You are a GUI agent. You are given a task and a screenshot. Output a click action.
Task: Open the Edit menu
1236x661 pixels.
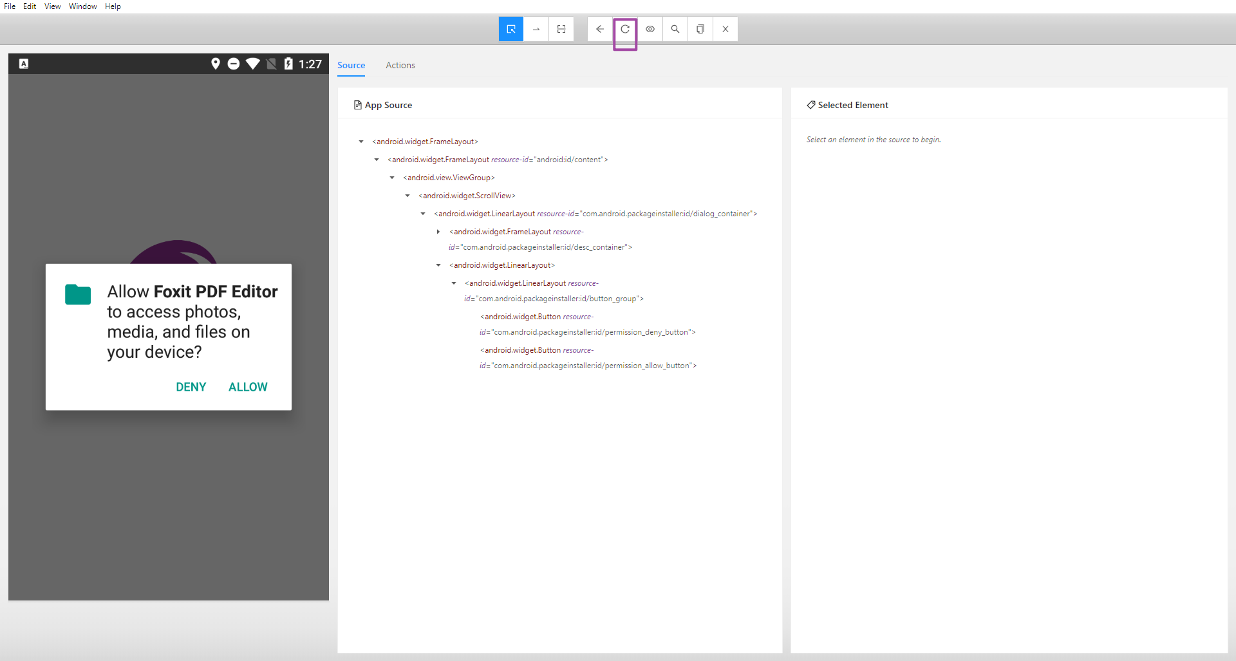coord(30,6)
